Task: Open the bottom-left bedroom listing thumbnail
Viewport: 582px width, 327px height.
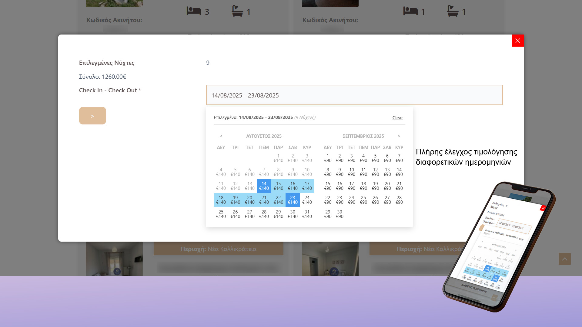Action: pos(114,259)
